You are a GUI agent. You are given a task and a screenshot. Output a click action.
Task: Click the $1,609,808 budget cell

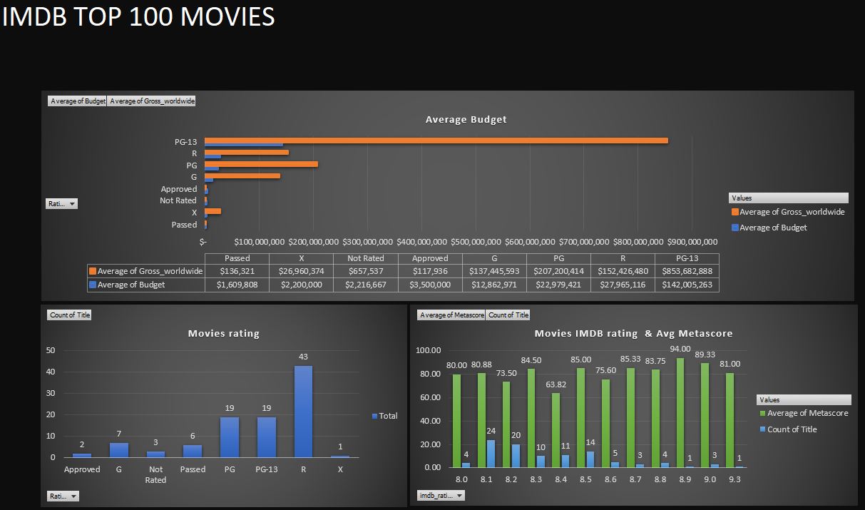(x=237, y=285)
